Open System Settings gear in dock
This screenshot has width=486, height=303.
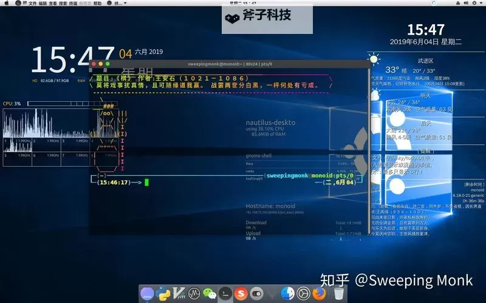[x=303, y=294]
